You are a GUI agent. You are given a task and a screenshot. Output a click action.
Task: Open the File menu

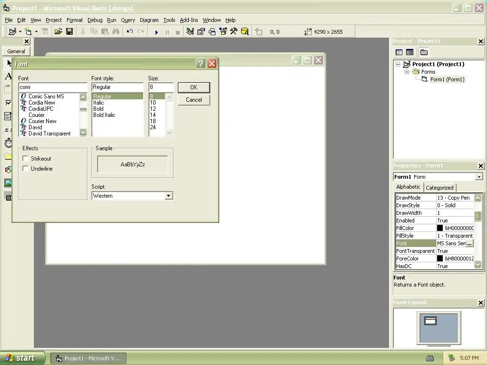[x=9, y=20]
